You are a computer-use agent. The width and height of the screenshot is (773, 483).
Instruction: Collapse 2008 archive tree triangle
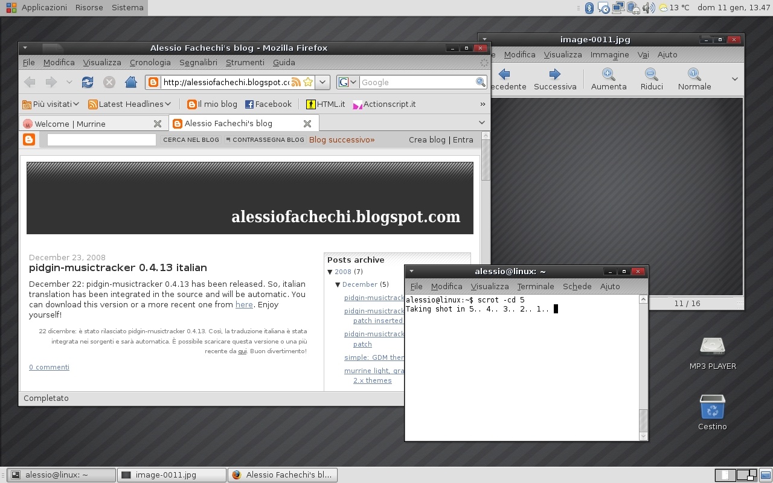coord(330,272)
